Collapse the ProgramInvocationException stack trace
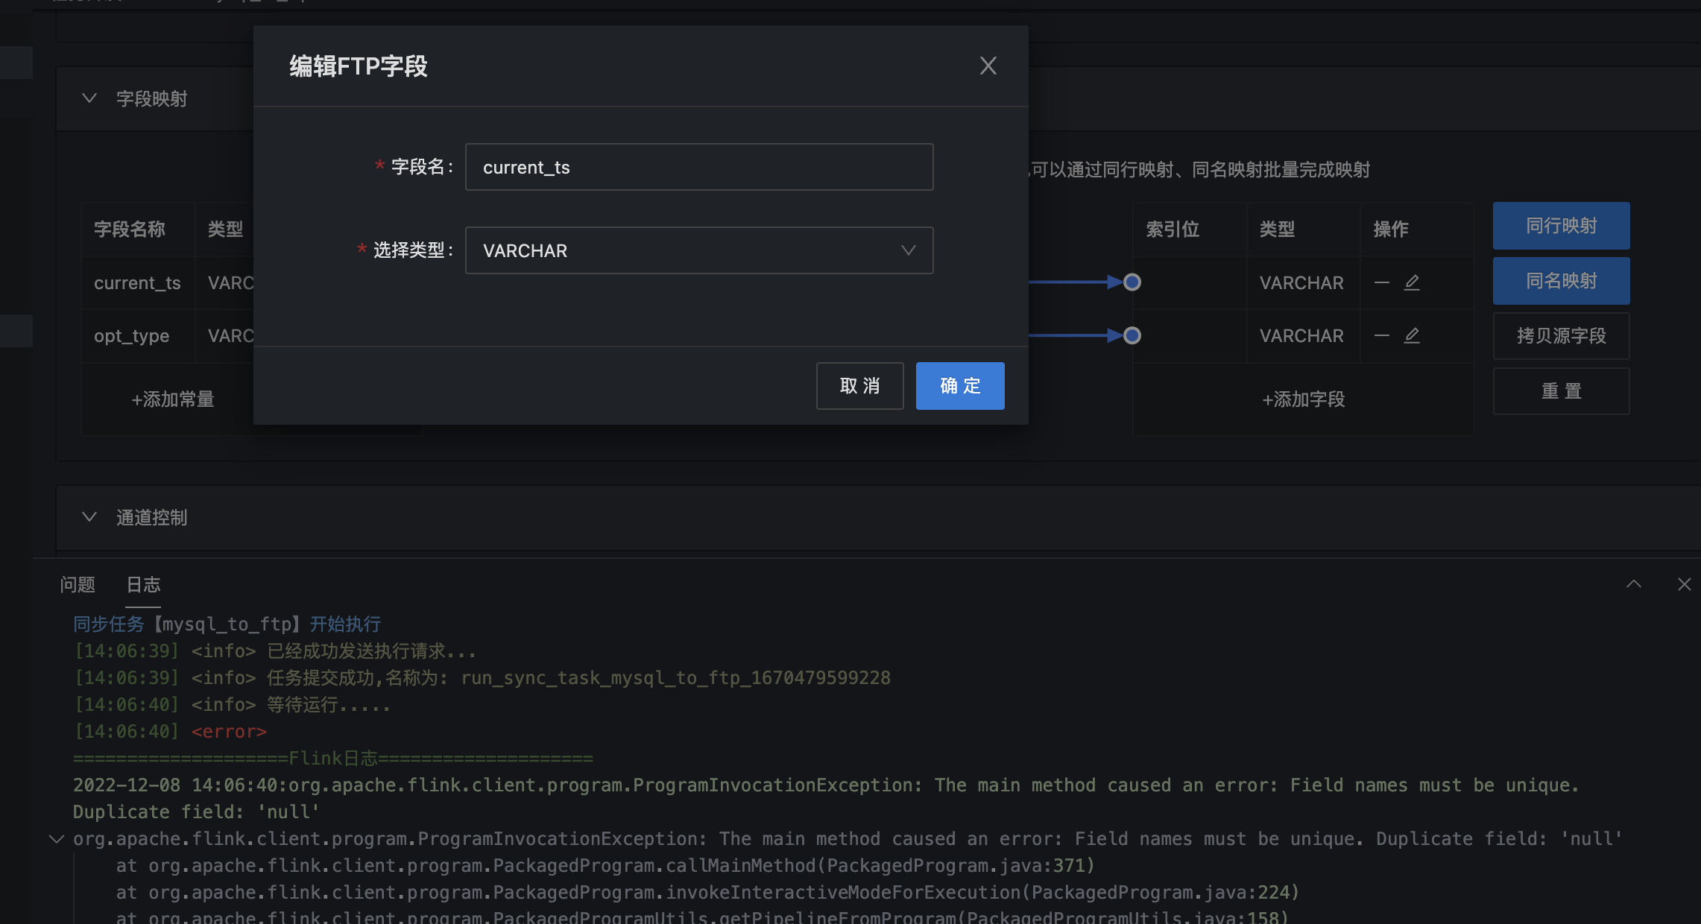 56,839
